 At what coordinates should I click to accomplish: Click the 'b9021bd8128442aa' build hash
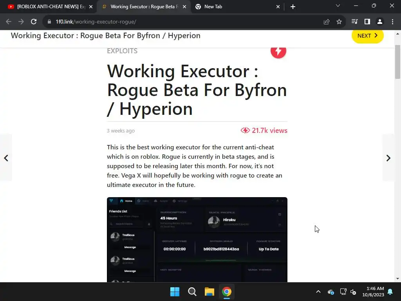221,249
